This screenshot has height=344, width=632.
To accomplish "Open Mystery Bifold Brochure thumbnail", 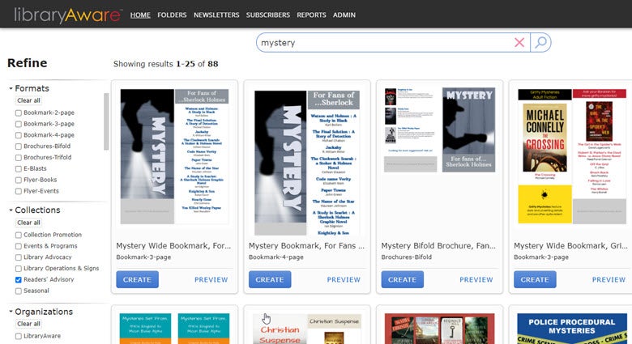I will tap(440, 130).
